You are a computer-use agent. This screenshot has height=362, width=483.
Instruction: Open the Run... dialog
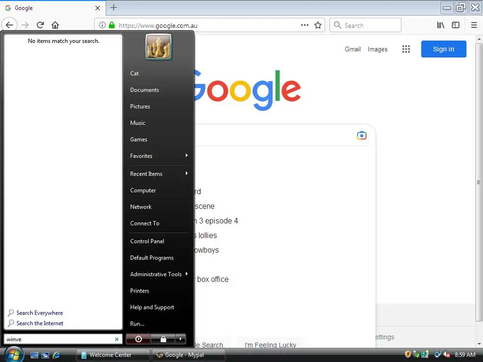(x=137, y=323)
